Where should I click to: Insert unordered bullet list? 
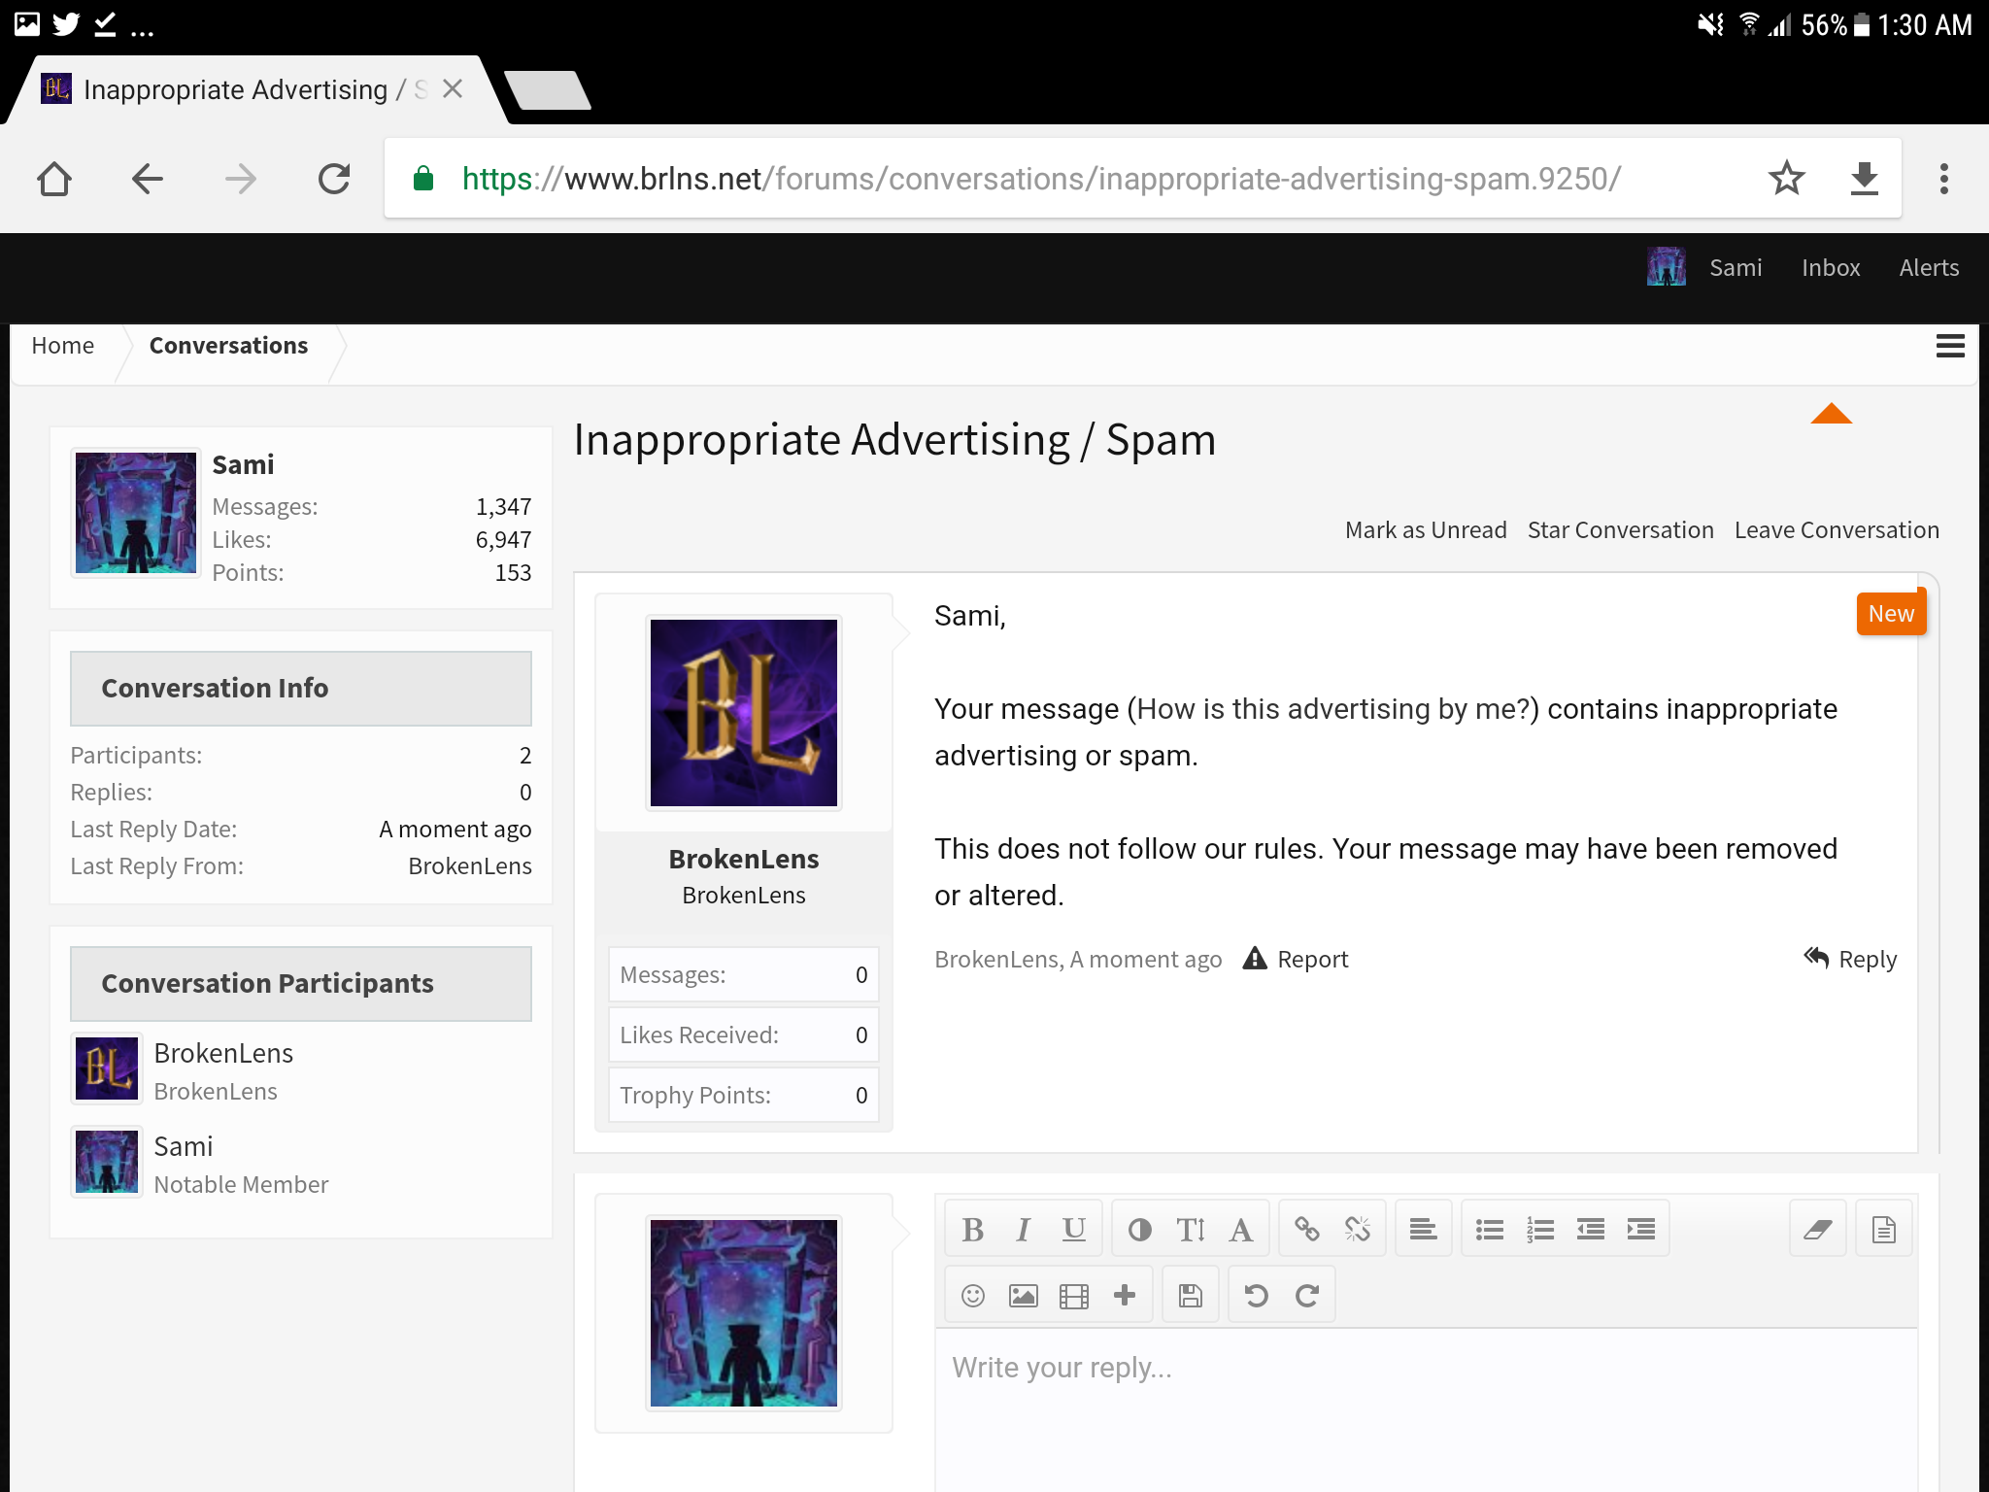click(x=1489, y=1230)
